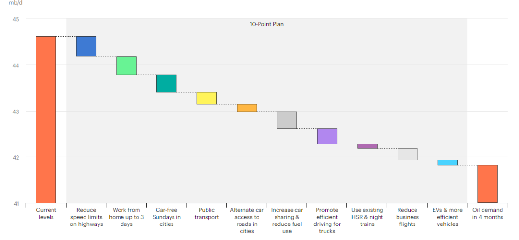519x240 pixels.
Task: Click the gray Increase car sharing bar
Action: [x=287, y=120]
